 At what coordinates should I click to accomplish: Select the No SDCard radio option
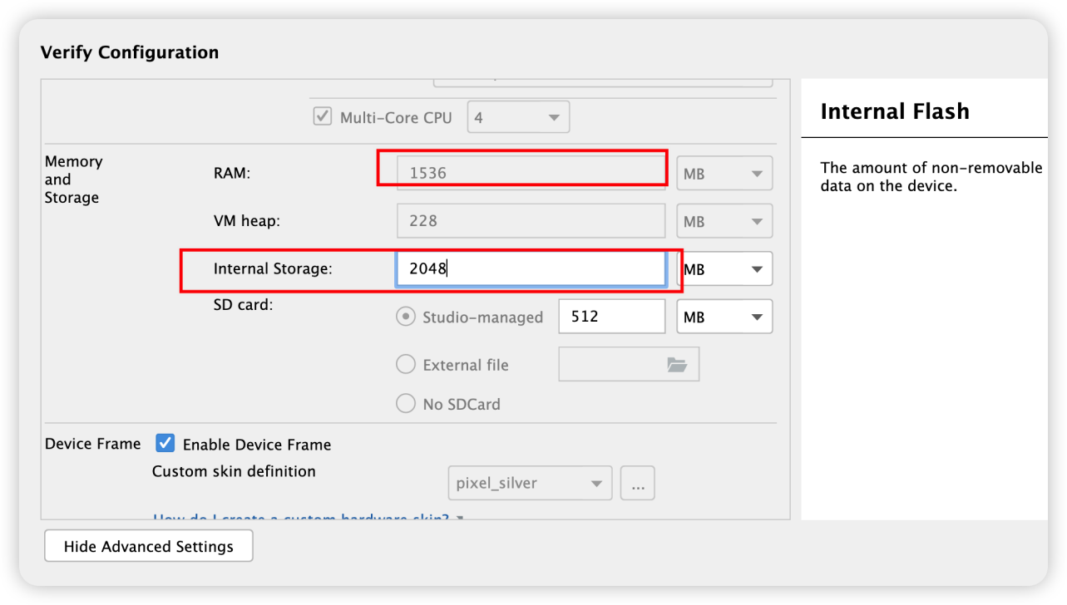coord(406,404)
